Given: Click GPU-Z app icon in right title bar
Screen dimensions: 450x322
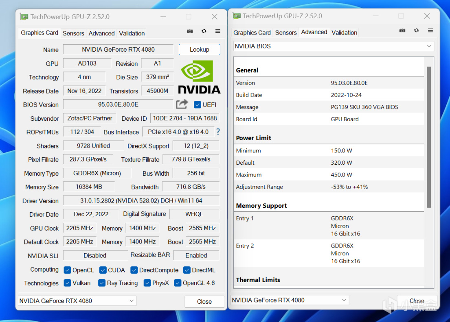Looking at the screenshot, I should tap(237, 16).
